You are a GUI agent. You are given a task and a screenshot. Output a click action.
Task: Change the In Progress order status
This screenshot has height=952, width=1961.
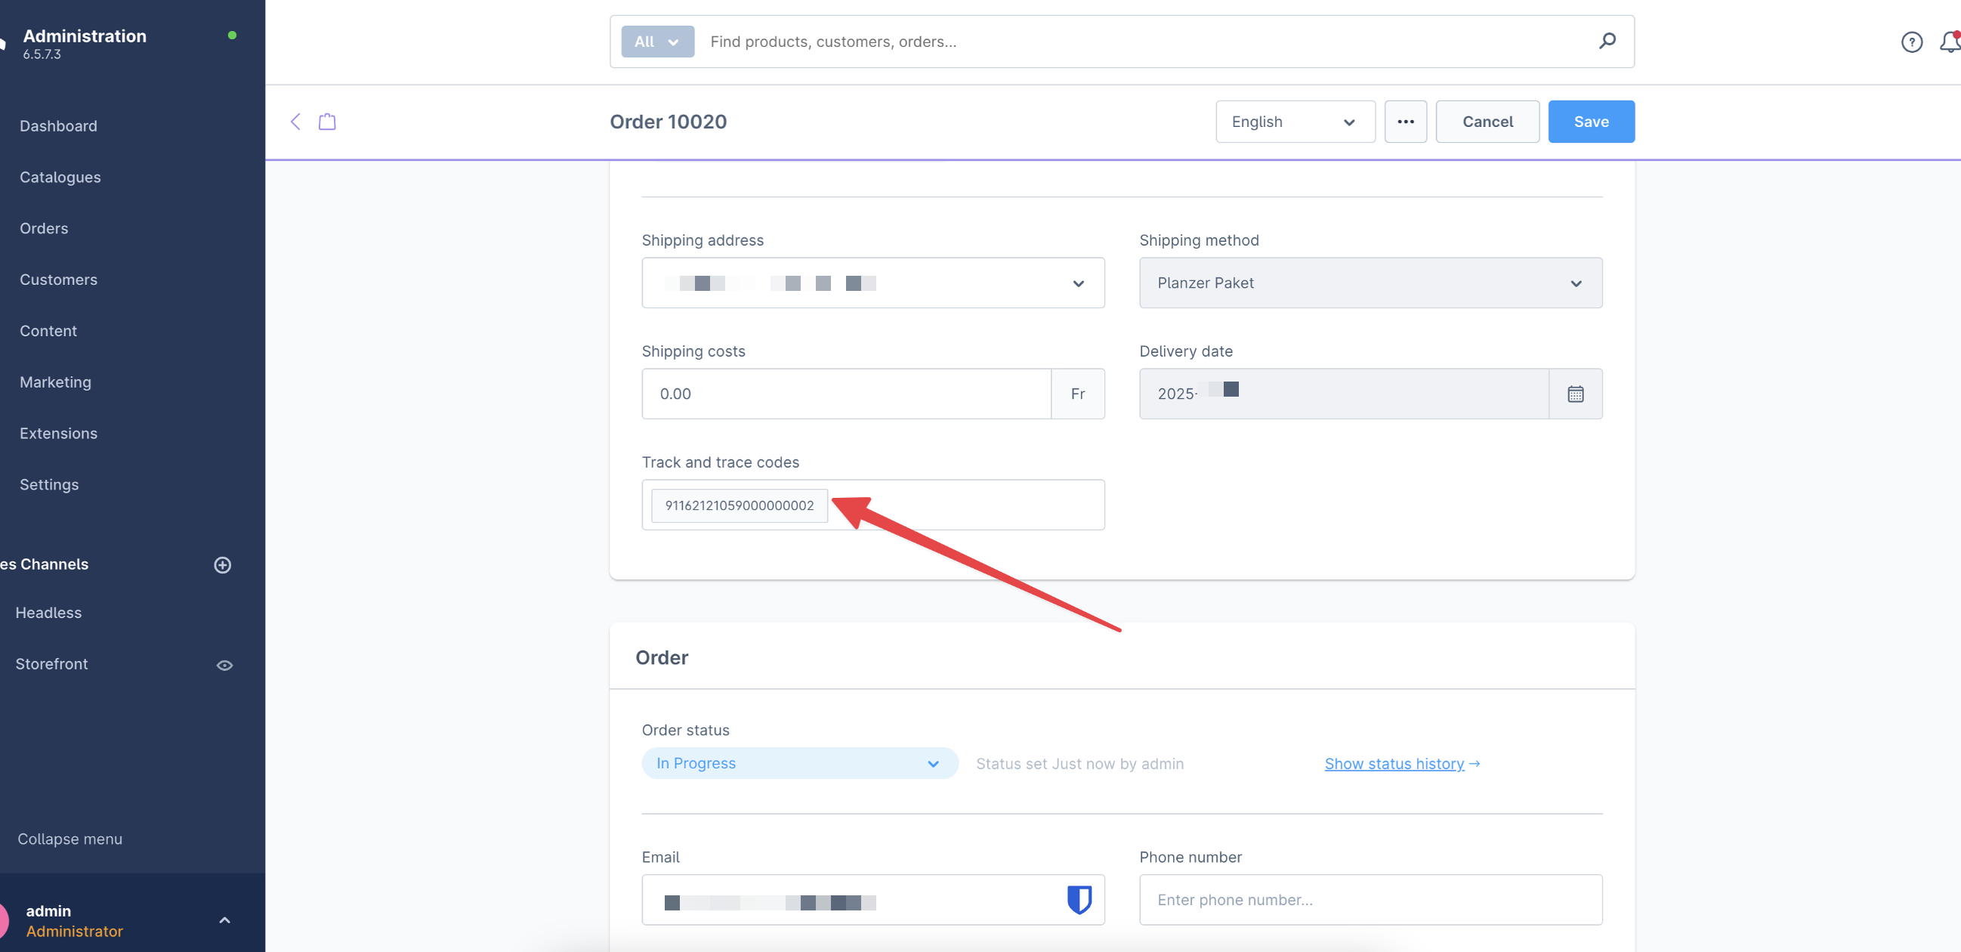coord(798,763)
